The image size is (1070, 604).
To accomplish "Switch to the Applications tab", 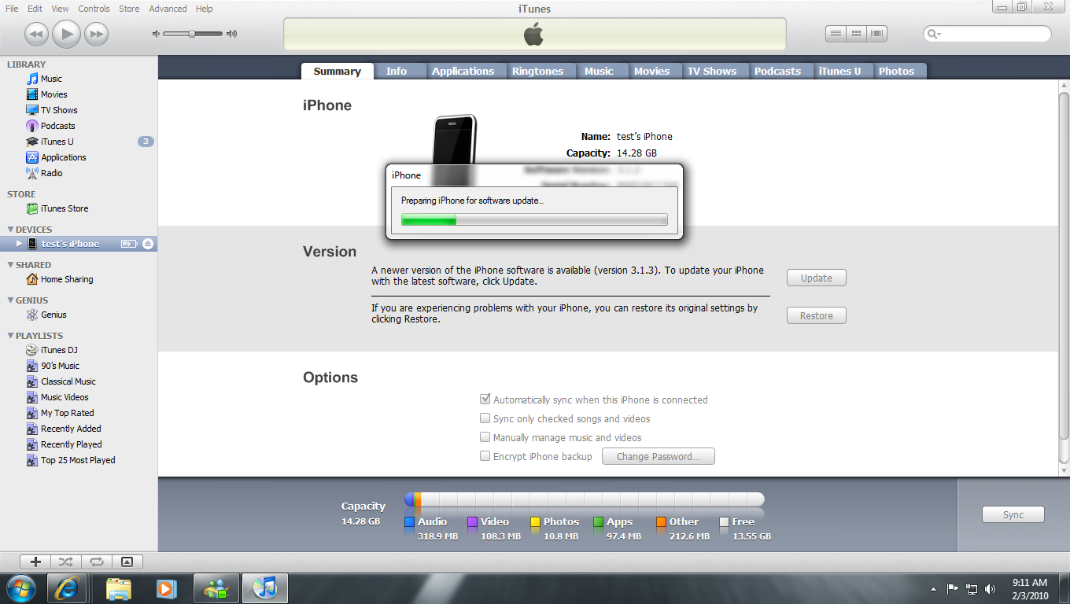I will 463,71.
